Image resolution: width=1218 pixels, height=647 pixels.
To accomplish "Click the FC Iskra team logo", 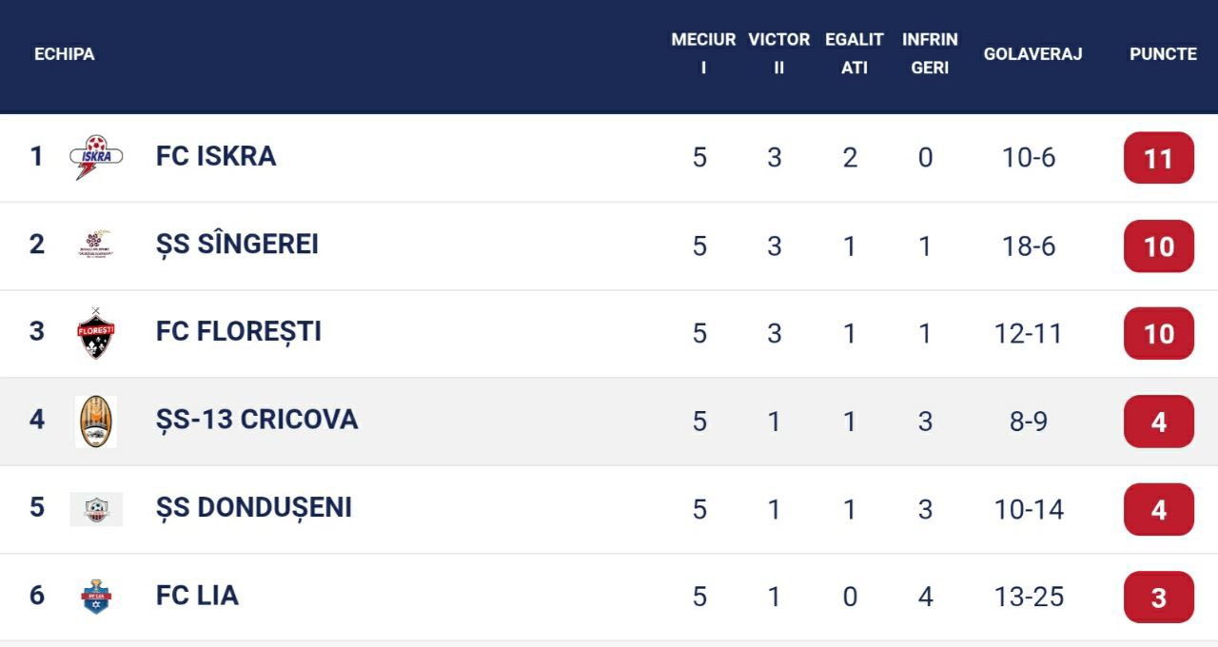I will [x=96, y=157].
